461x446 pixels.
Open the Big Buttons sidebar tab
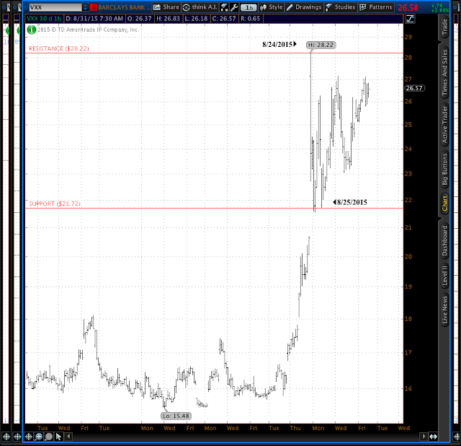coord(444,169)
